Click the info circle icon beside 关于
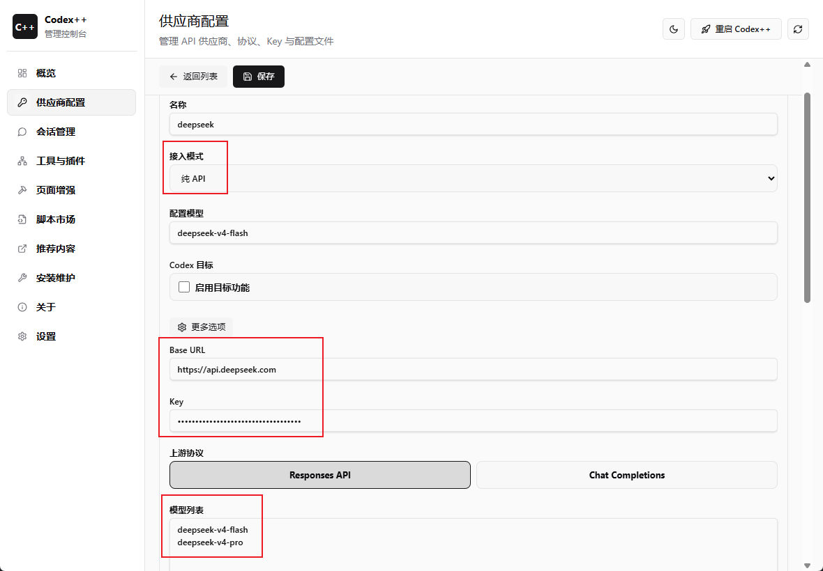The height and width of the screenshot is (571, 823). coord(22,308)
